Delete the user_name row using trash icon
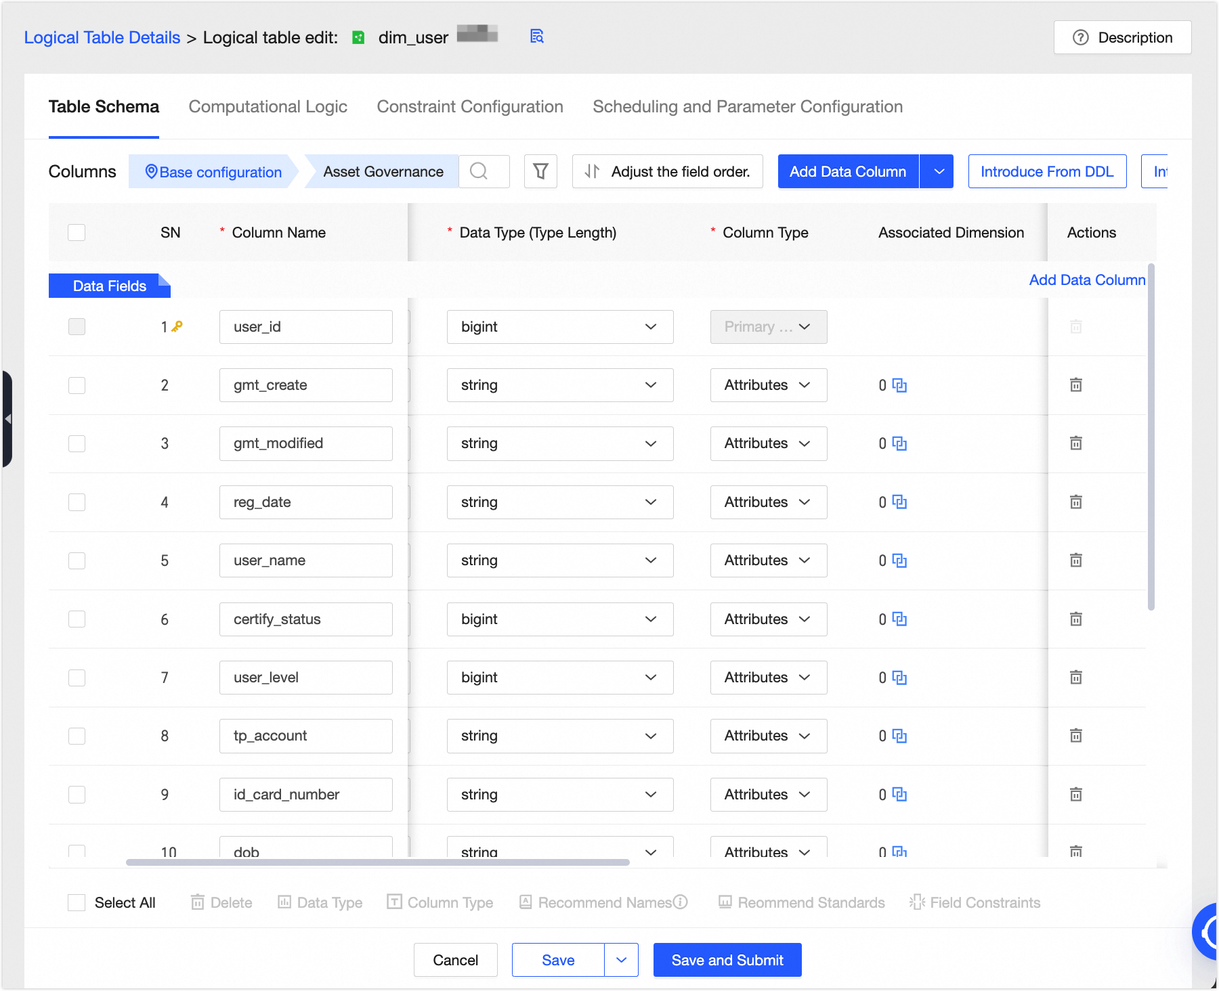 (x=1075, y=560)
